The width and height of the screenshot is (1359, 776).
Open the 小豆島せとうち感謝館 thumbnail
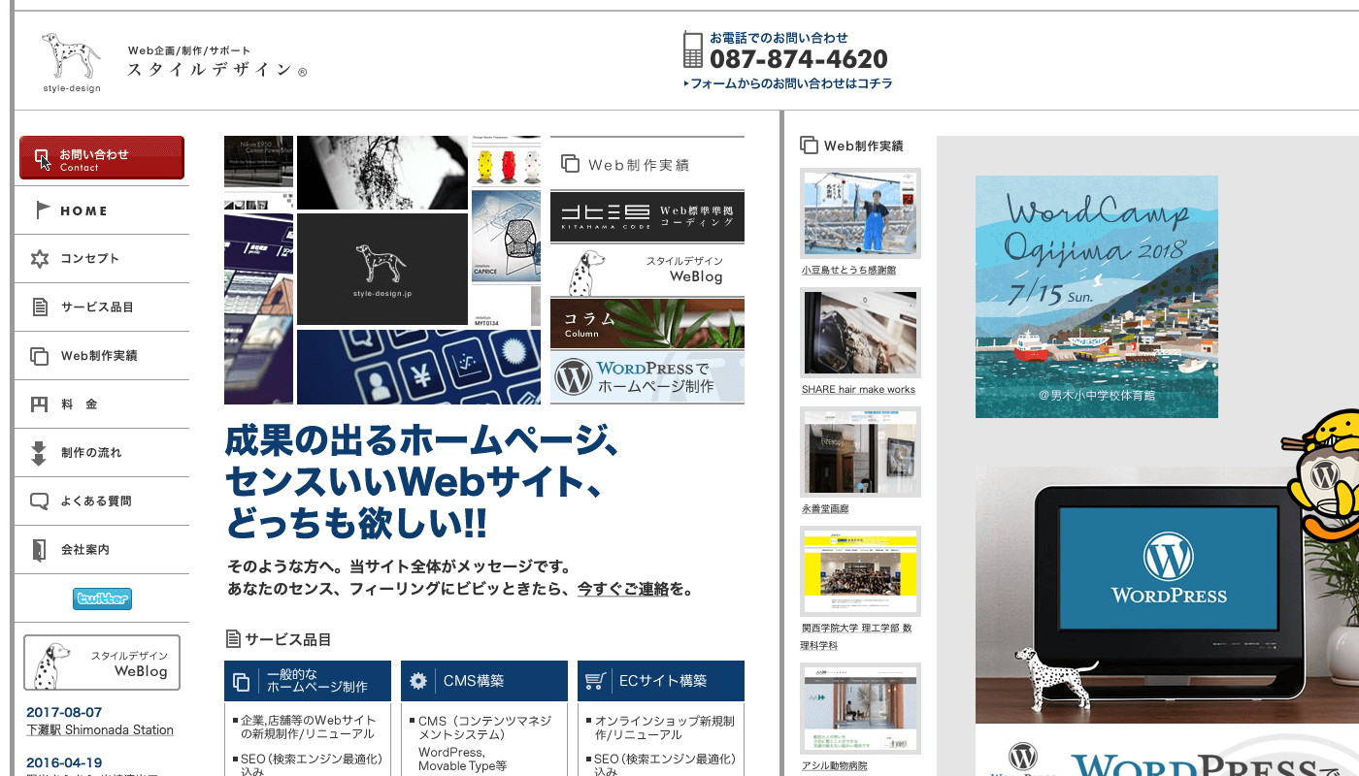click(860, 213)
